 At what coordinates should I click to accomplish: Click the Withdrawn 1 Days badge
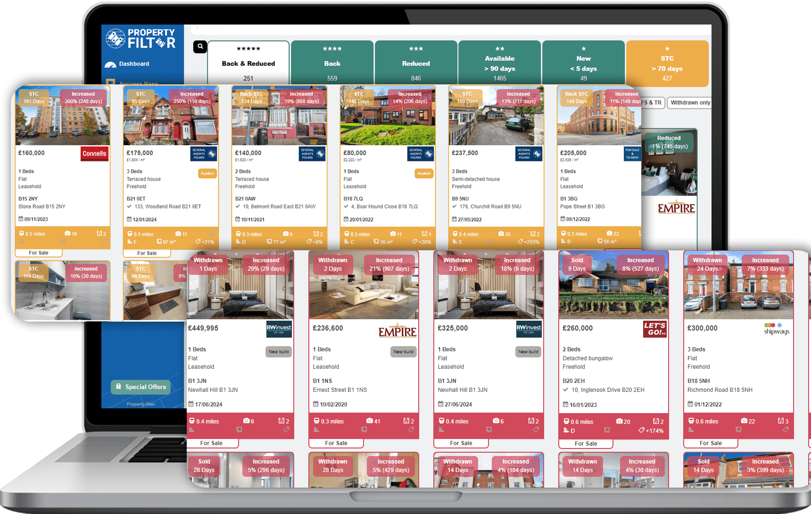[x=208, y=265]
